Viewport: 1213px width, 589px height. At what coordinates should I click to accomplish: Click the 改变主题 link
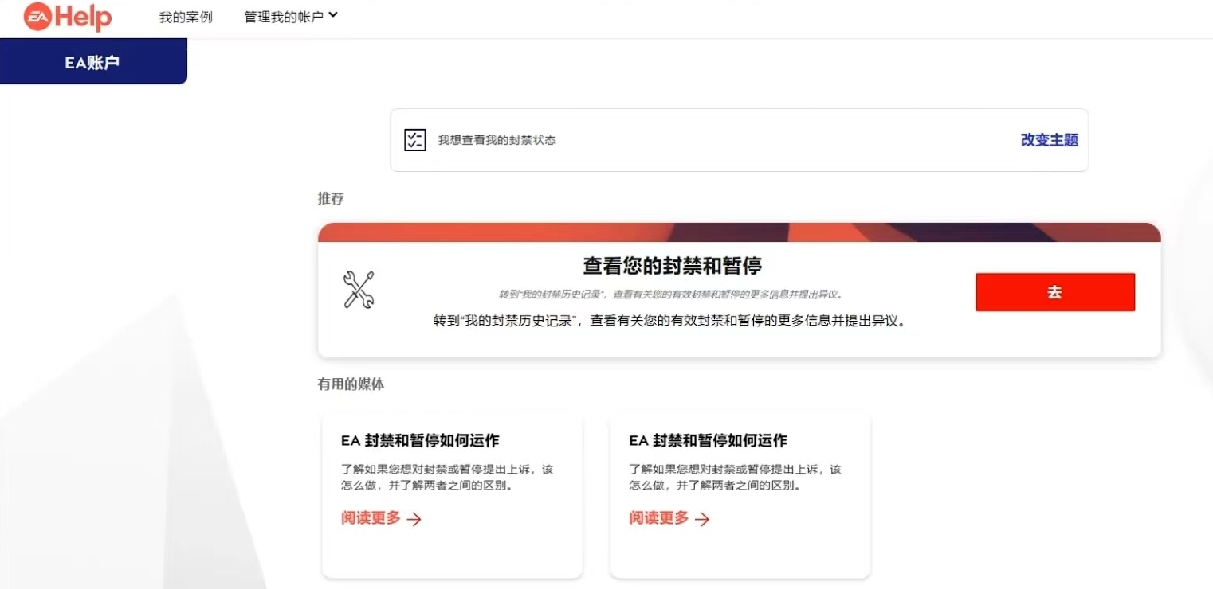pos(1049,140)
